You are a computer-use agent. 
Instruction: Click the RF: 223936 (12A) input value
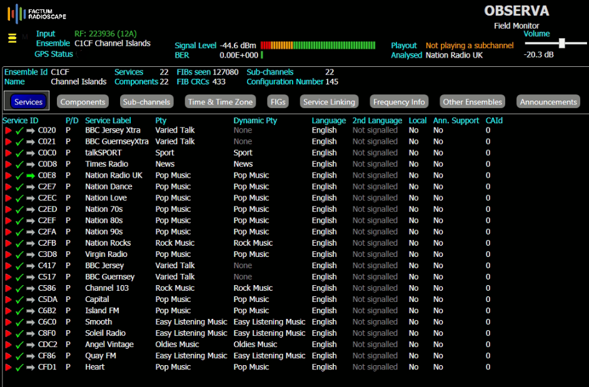106,34
